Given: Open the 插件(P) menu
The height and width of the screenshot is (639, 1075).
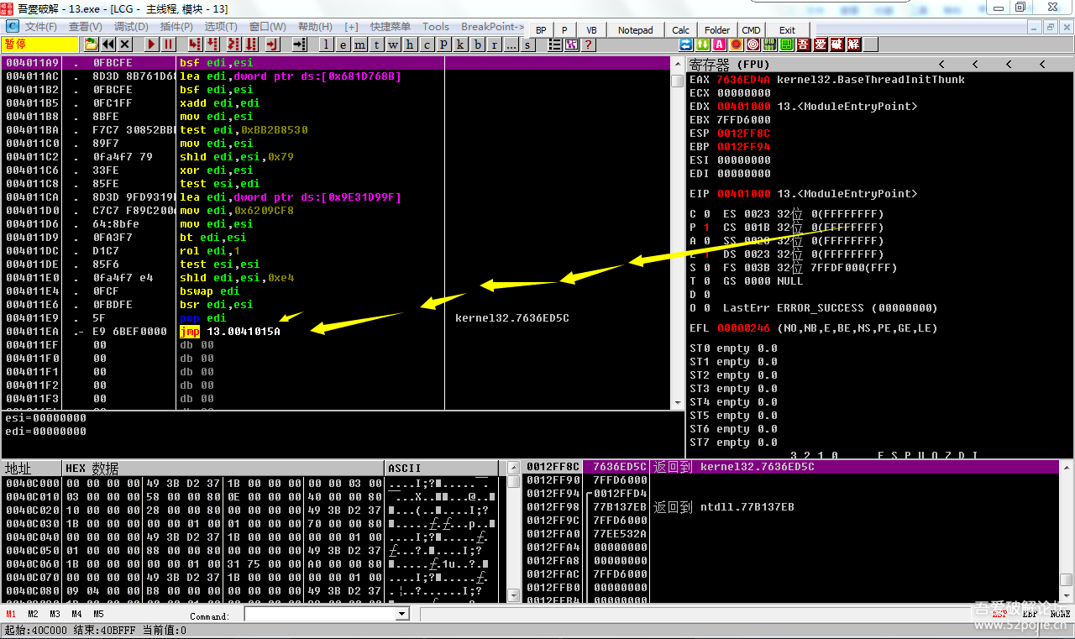Looking at the screenshot, I should click(x=176, y=27).
